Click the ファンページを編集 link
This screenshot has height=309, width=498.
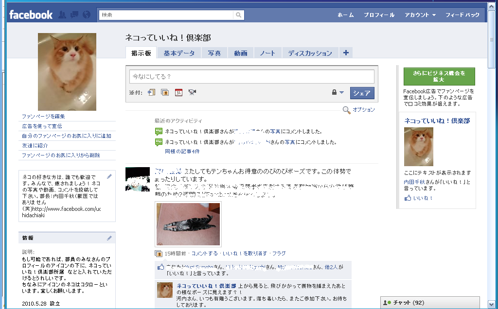43,117
